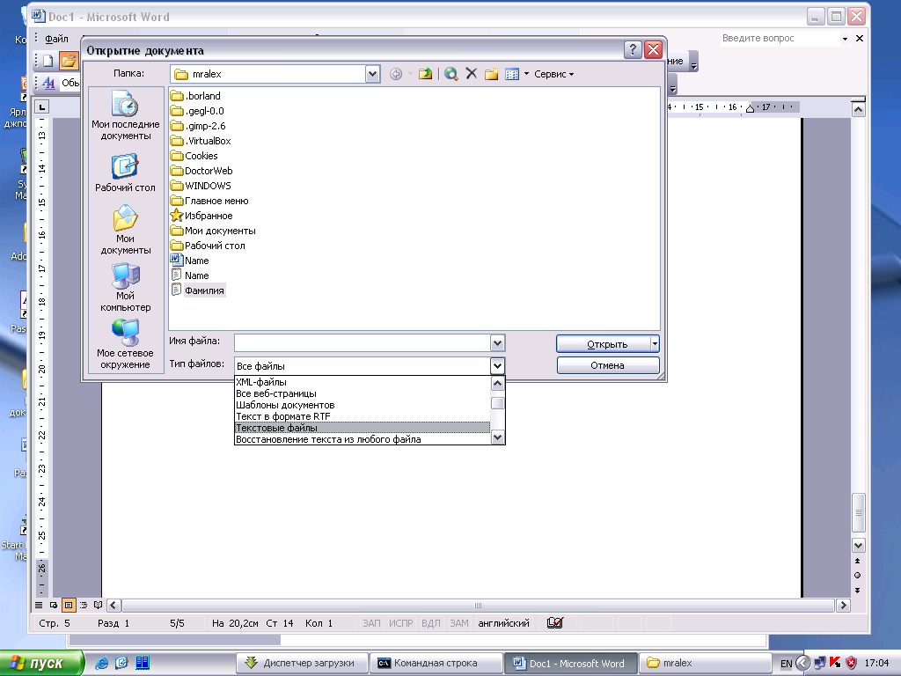Click the Open folder icon in Word's toolbar
901x676 pixels.
[x=69, y=61]
